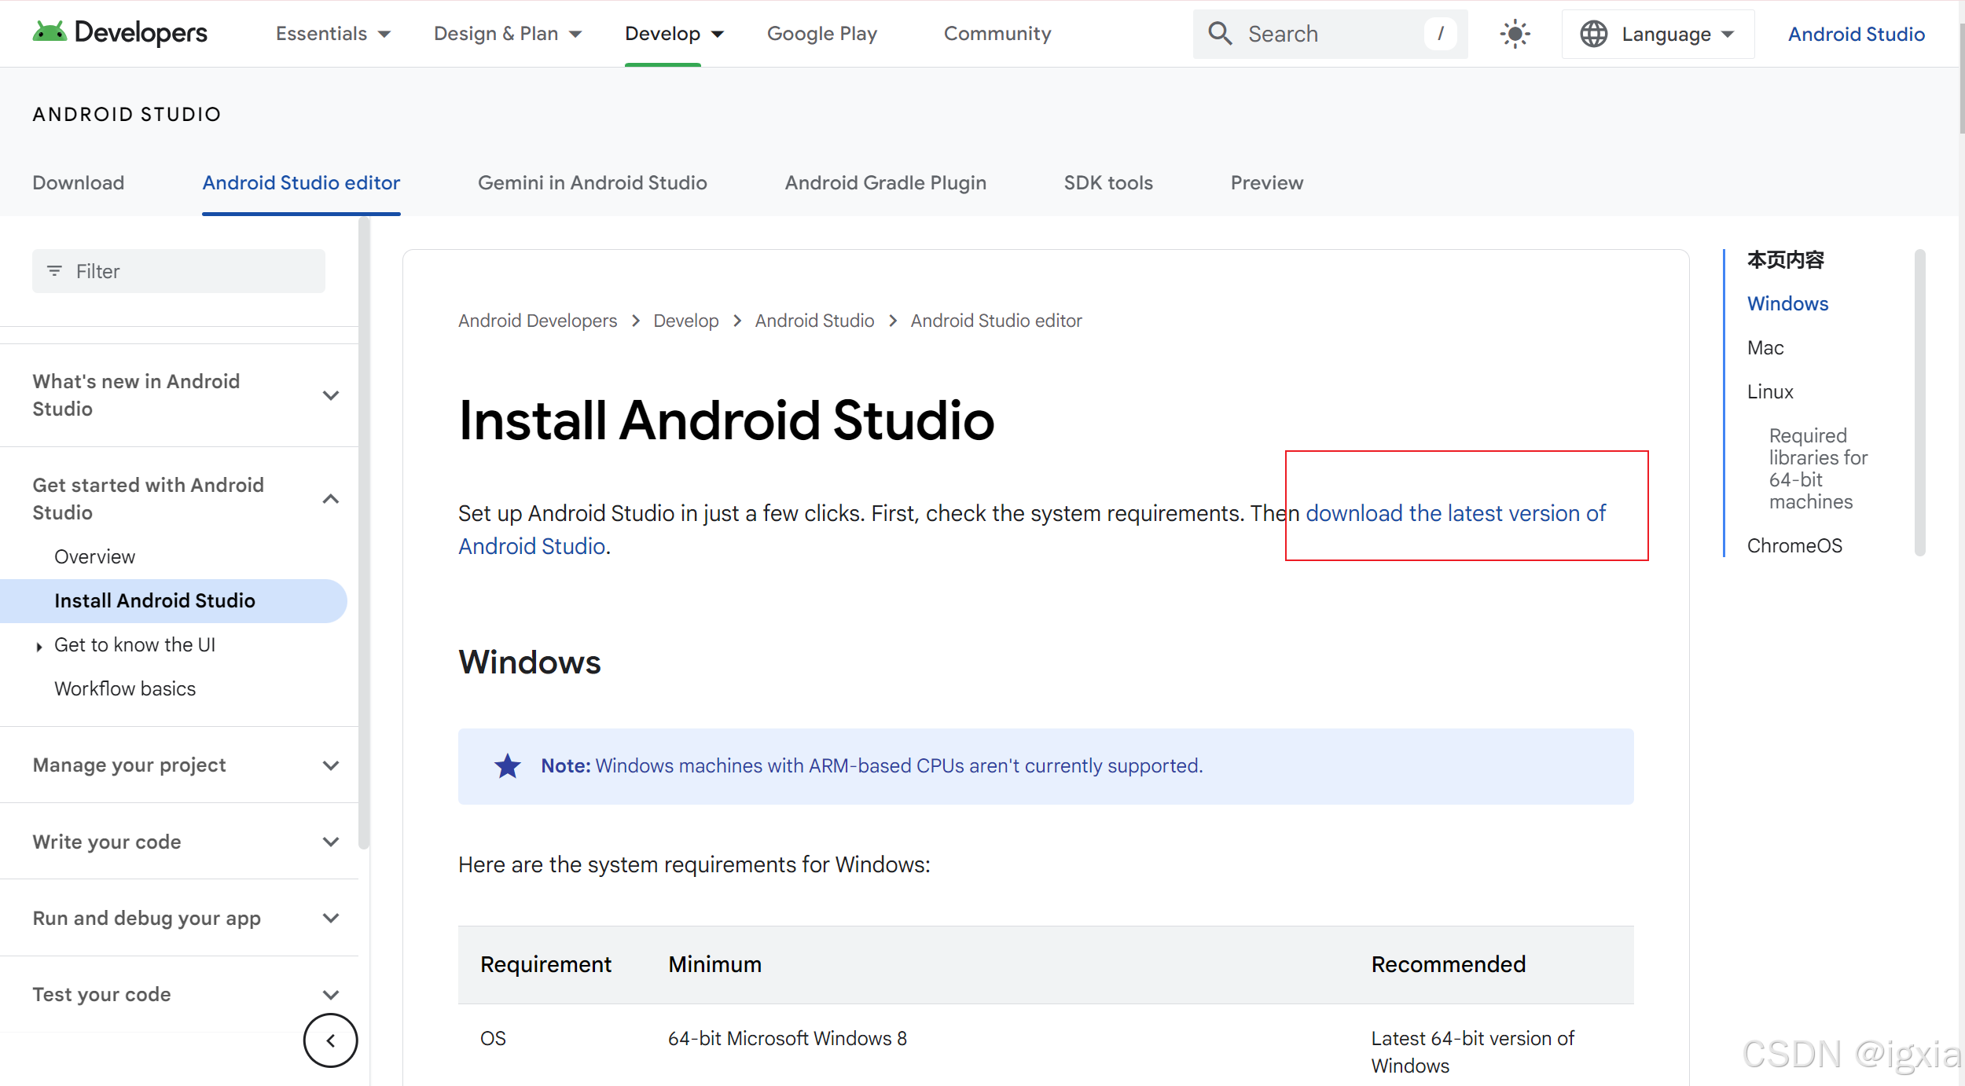The height and width of the screenshot is (1086, 1965).
Task: Switch to the Preview tab
Action: click(x=1267, y=182)
